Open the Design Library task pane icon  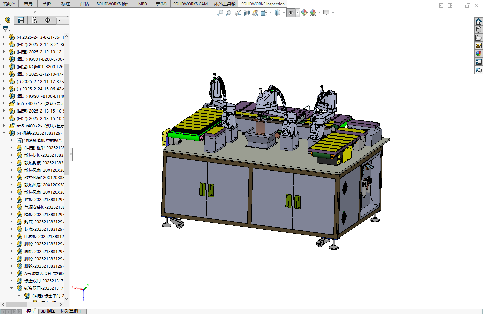[x=479, y=30]
